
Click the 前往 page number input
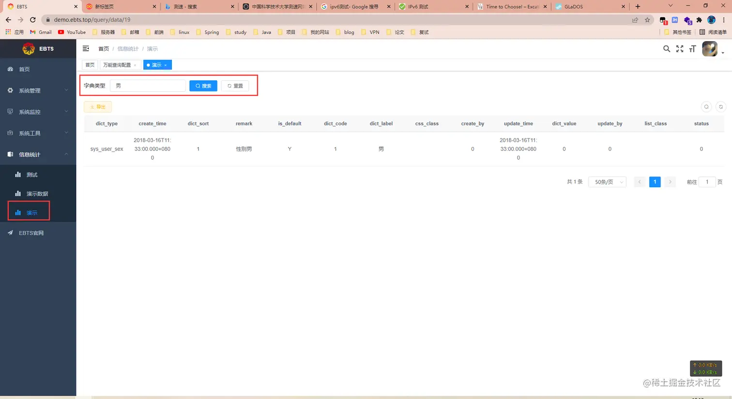click(x=707, y=182)
